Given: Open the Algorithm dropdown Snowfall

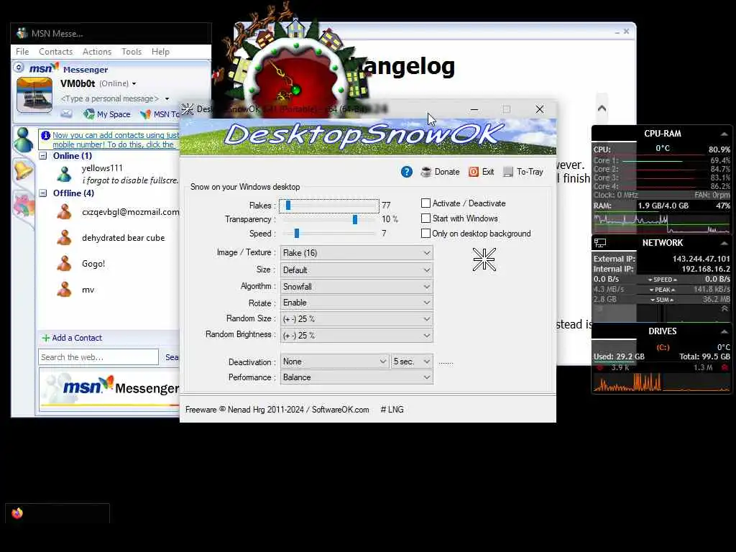Looking at the screenshot, I should pos(356,286).
